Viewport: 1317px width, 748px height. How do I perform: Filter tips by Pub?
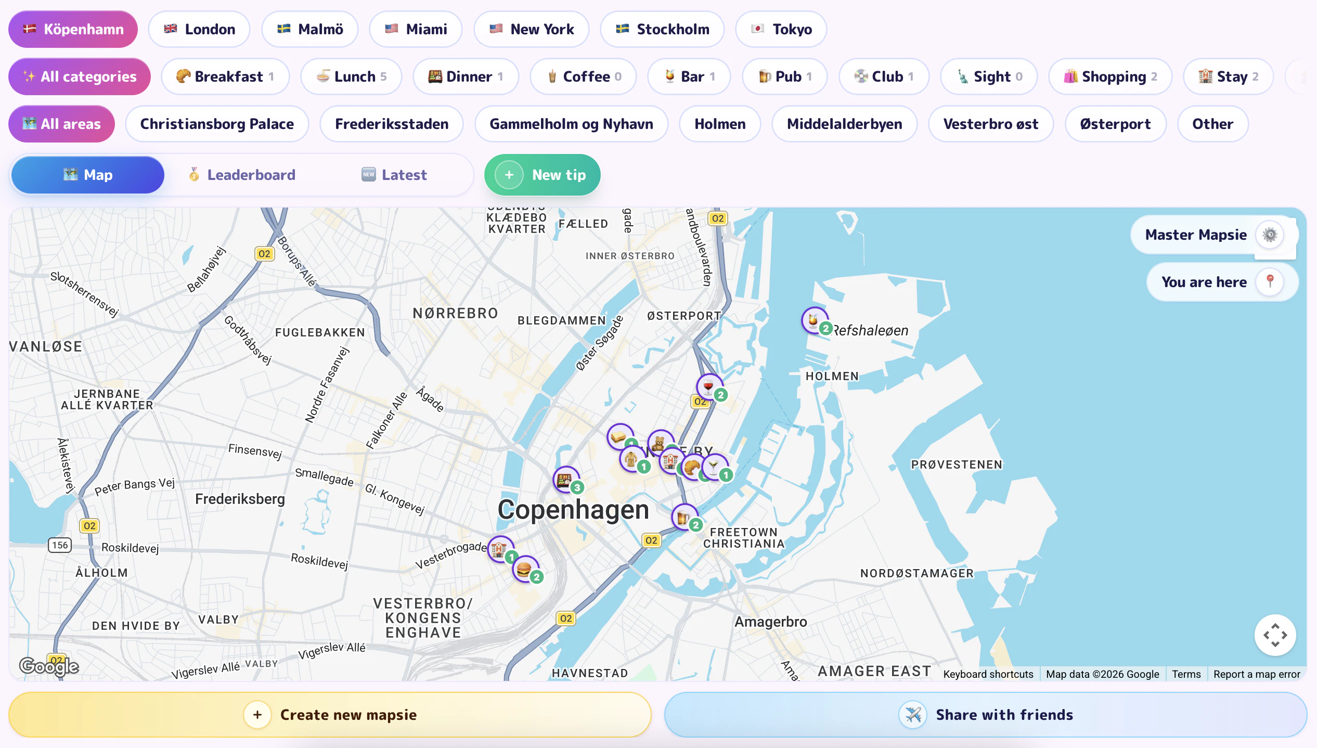pyautogui.click(x=784, y=76)
